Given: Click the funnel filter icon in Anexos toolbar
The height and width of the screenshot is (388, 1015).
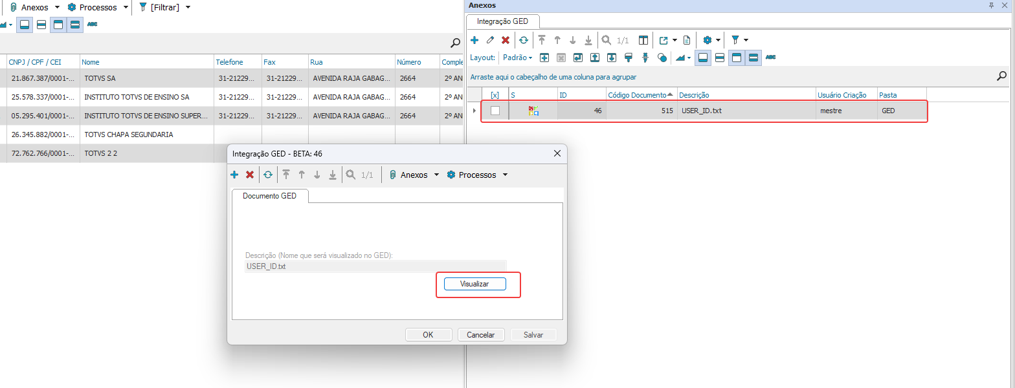Looking at the screenshot, I should 735,40.
